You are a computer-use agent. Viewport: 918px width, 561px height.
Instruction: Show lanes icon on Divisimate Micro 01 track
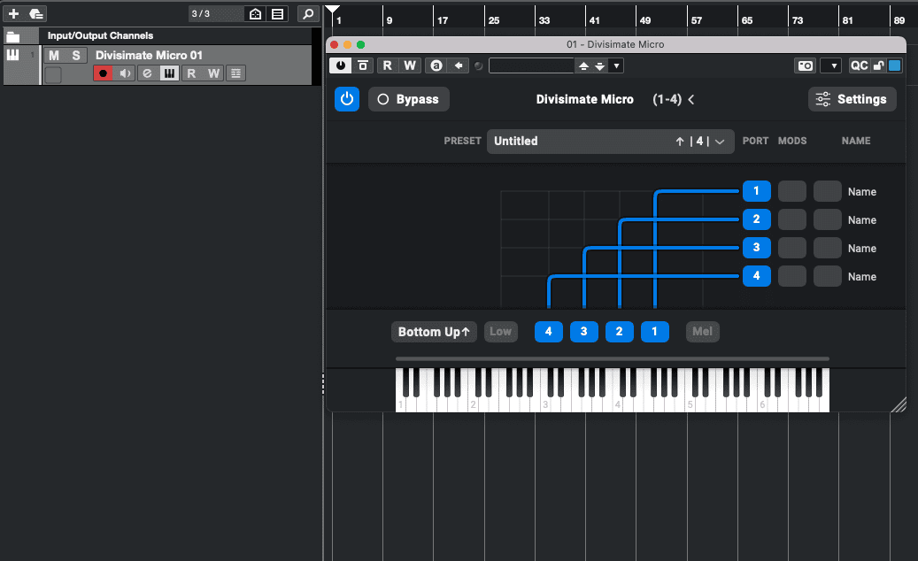tap(236, 73)
